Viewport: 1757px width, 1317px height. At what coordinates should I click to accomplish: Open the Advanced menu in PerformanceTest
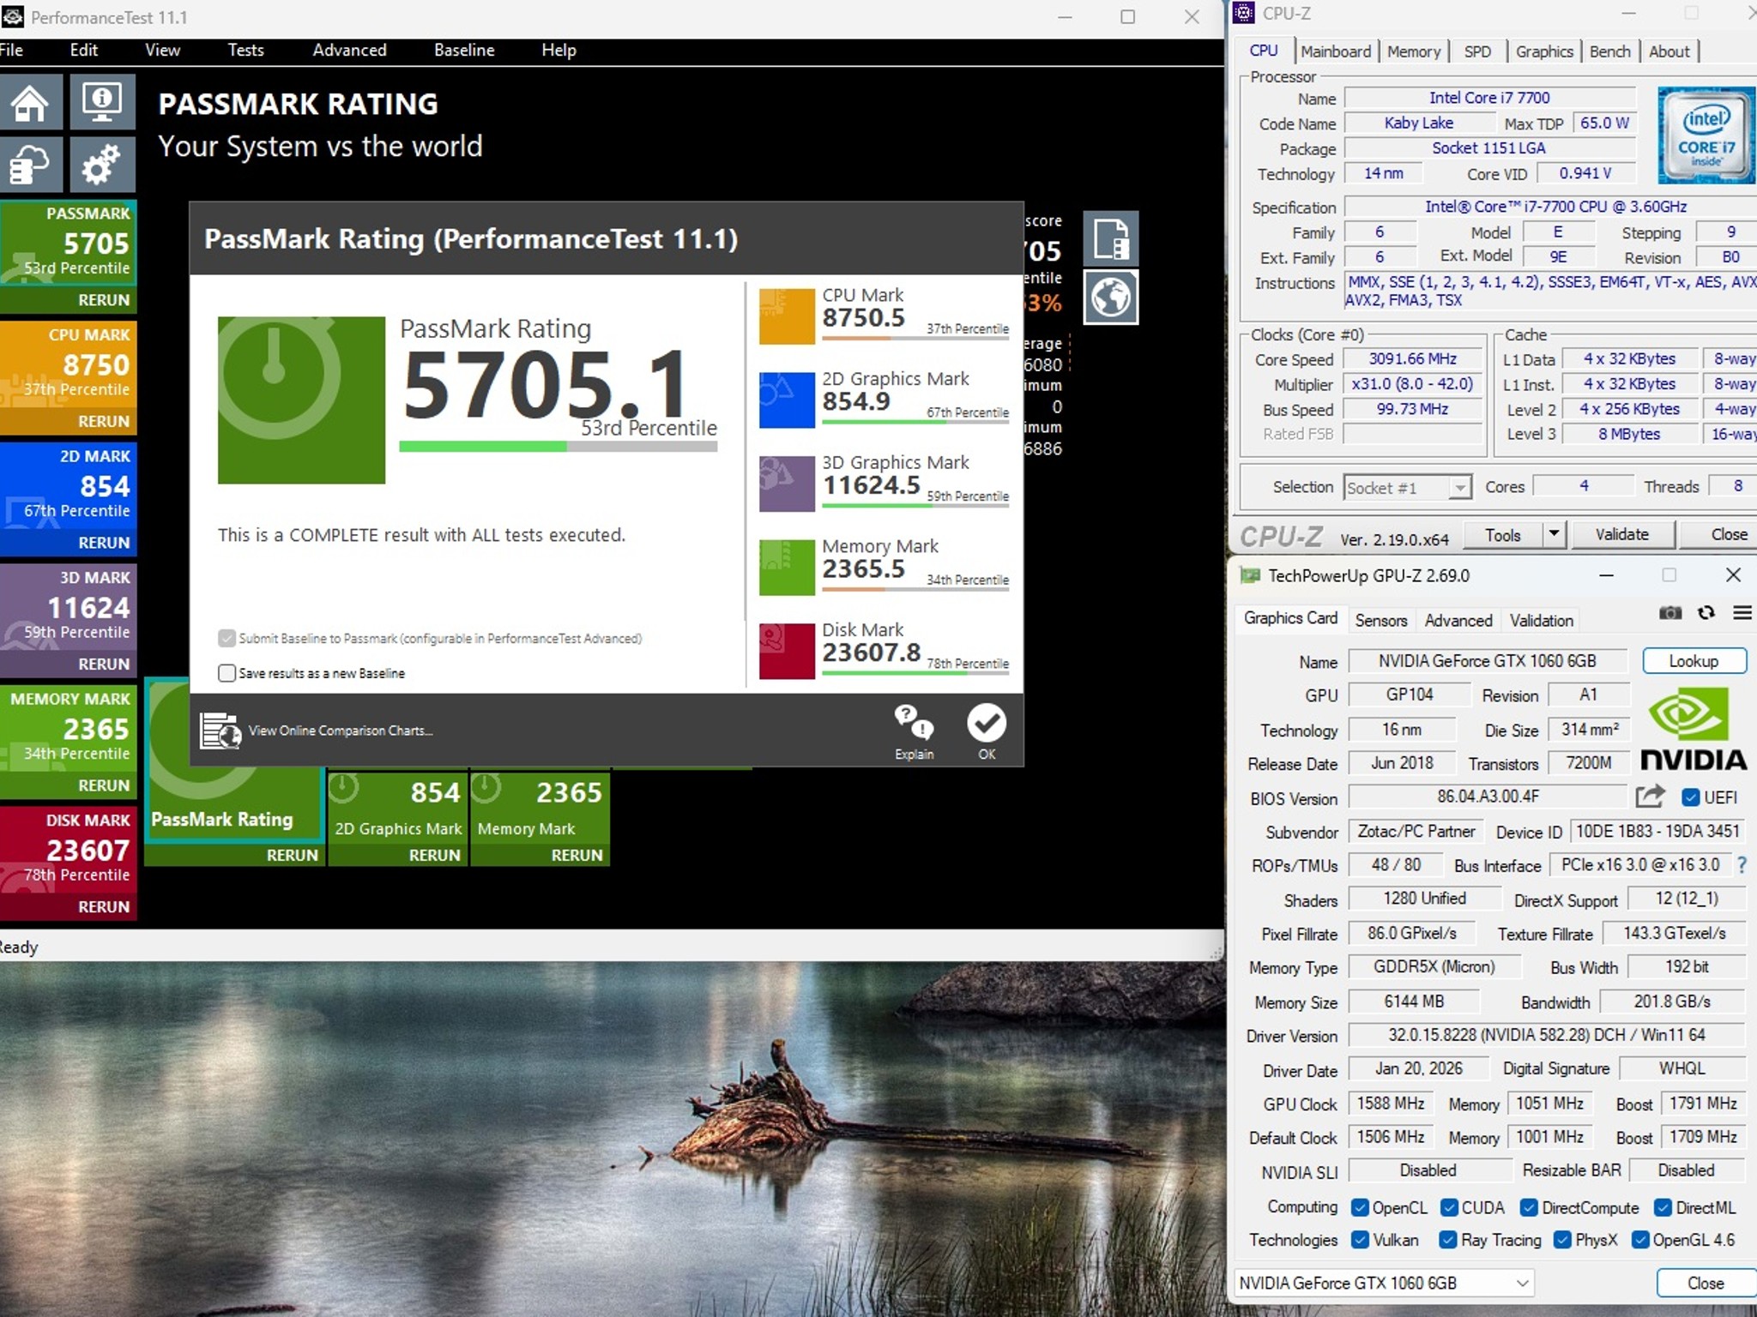pyautogui.click(x=349, y=50)
